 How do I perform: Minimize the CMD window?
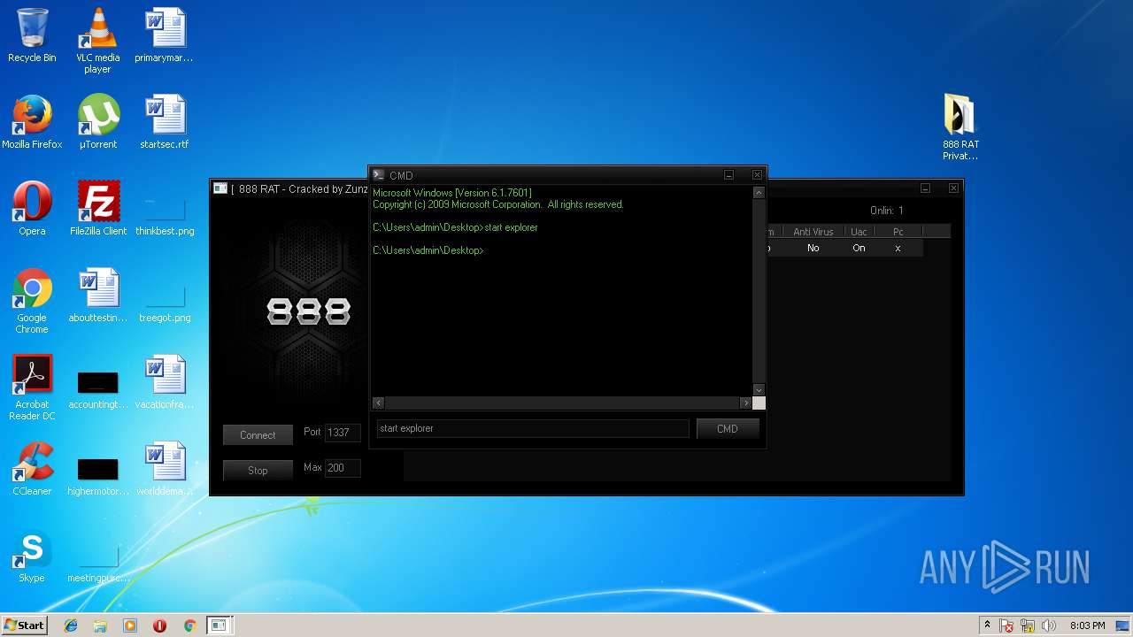(729, 175)
